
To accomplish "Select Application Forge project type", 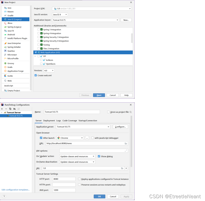I will point(16,71).
